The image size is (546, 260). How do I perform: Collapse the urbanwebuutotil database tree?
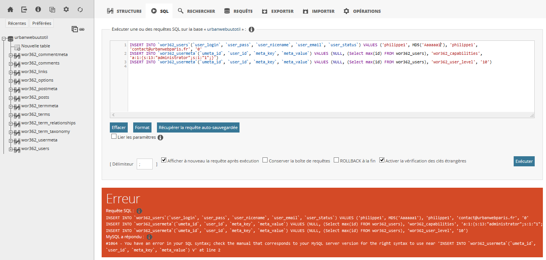4,38
